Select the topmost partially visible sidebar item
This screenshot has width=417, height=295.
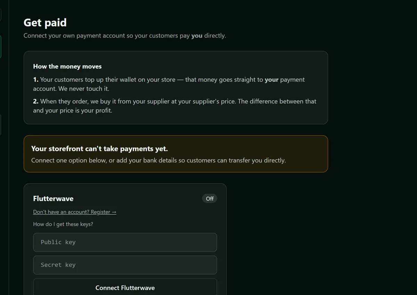tap(1, 15)
